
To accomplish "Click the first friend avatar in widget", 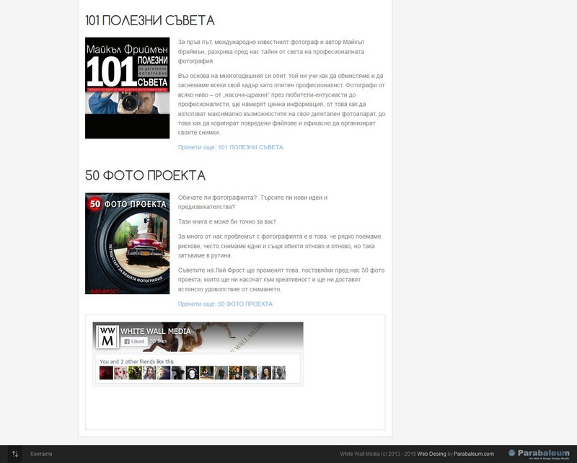I will pos(106,373).
